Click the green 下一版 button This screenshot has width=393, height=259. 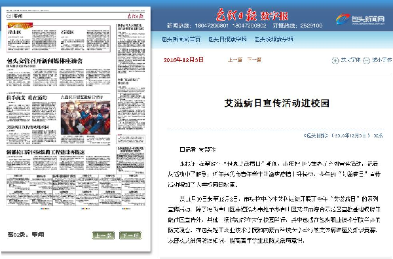point(130,235)
